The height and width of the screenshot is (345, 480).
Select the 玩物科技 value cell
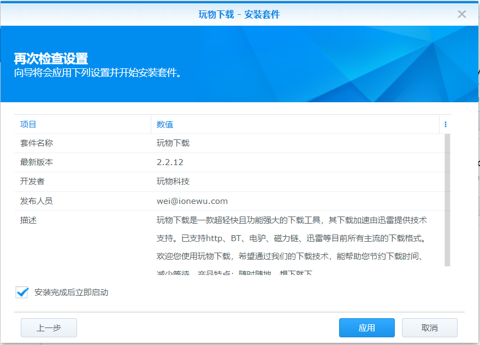pos(173,182)
